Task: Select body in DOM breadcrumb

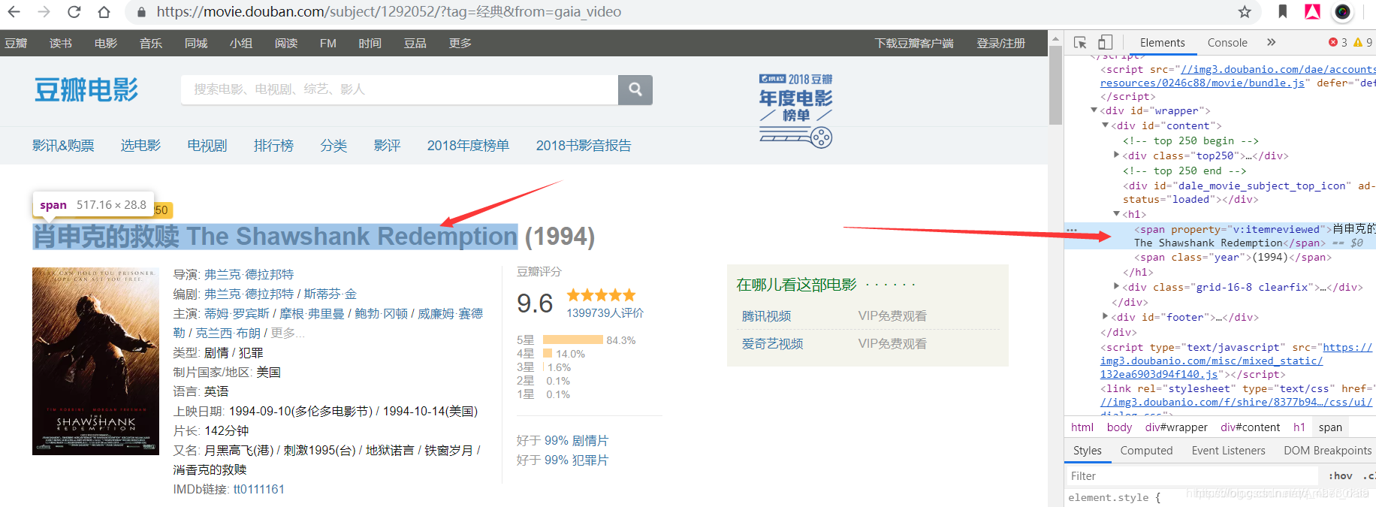Action: click(x=1119, y=427)
